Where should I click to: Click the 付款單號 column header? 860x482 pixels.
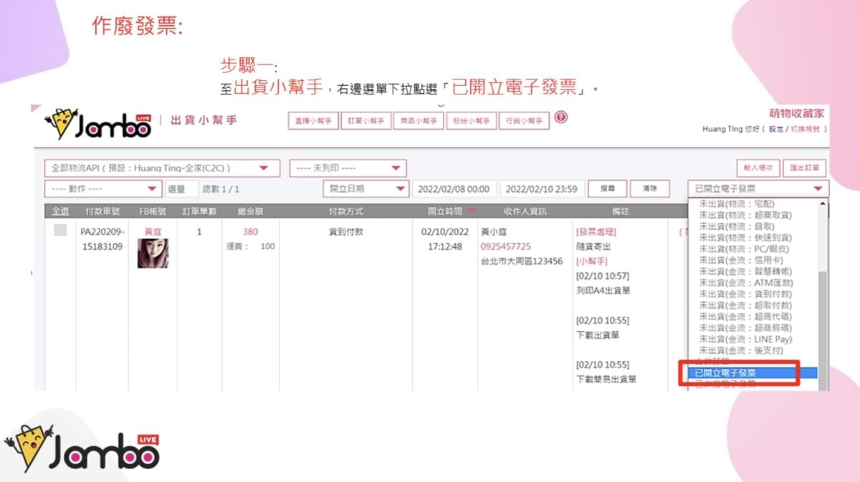[x=102, y=211]
